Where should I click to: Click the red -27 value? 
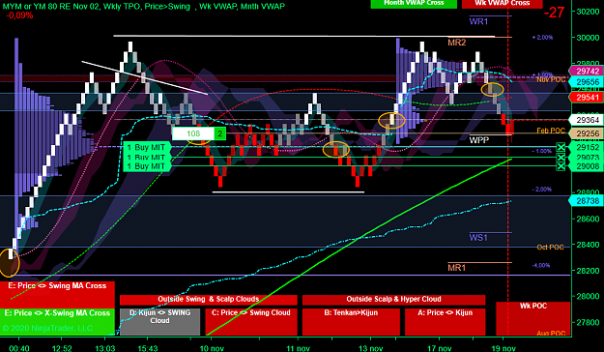click(555, 13)
